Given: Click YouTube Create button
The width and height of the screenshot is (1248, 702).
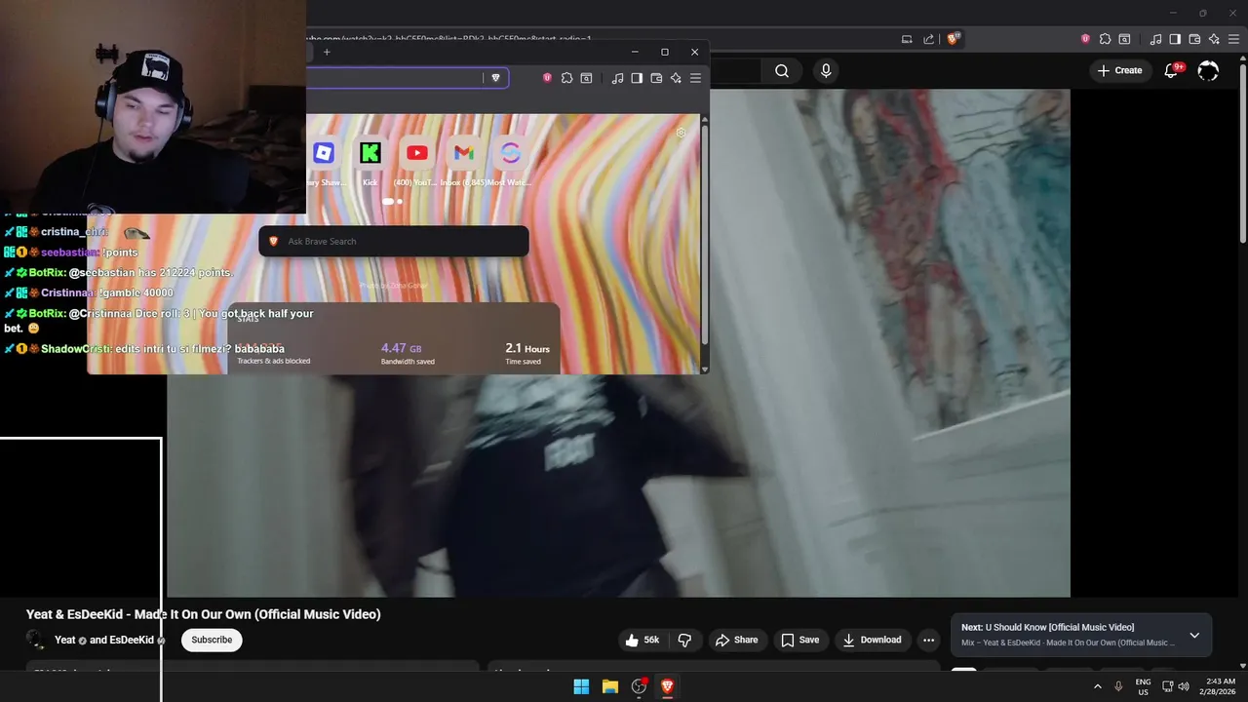Looking at the screenshot, I should pos(1119,70).
